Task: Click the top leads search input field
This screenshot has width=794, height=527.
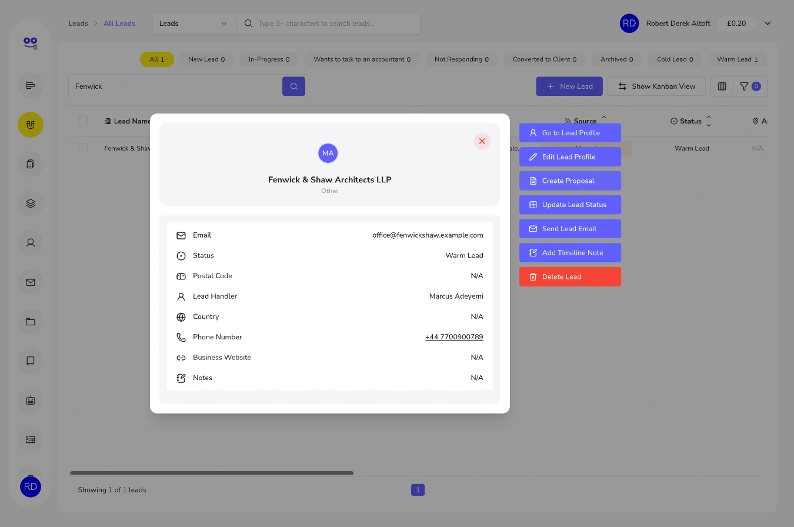Action: pyautogui.click(x=328, y=24)
